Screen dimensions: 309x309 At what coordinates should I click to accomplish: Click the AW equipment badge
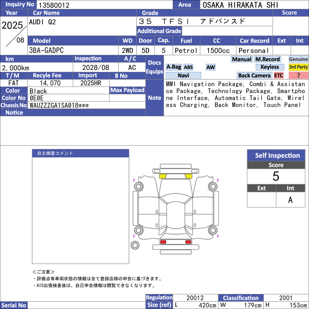[x=211, y=67]
